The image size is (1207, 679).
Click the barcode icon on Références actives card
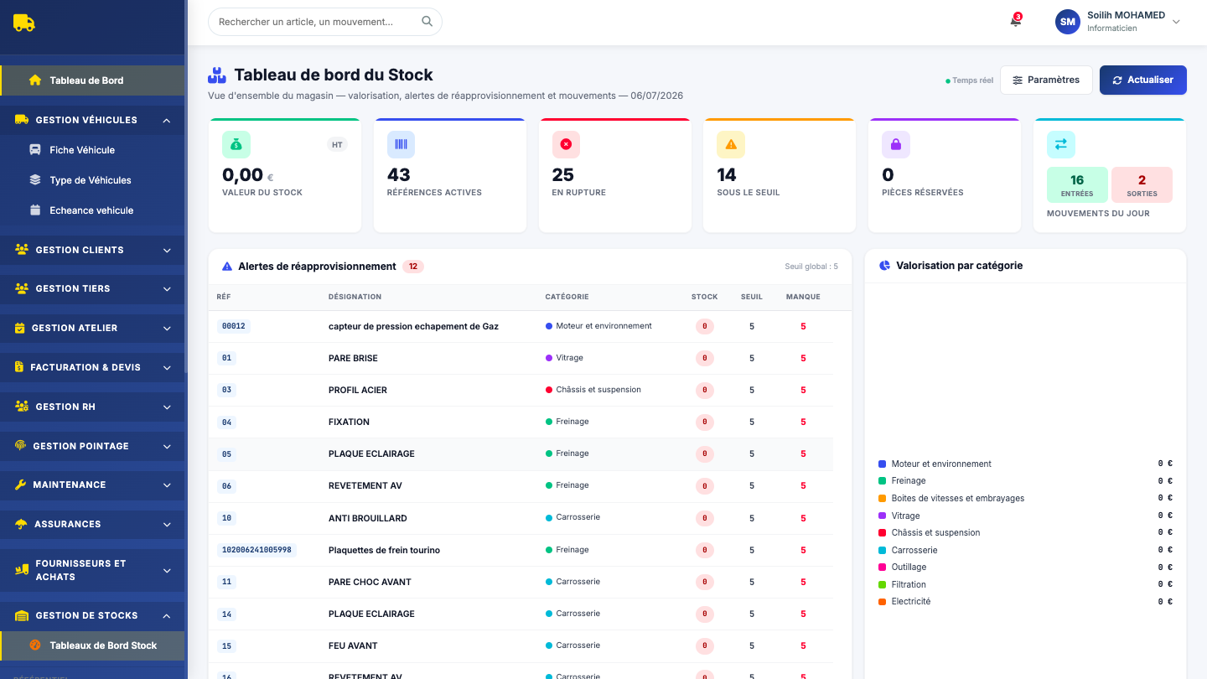click(401, 144)
